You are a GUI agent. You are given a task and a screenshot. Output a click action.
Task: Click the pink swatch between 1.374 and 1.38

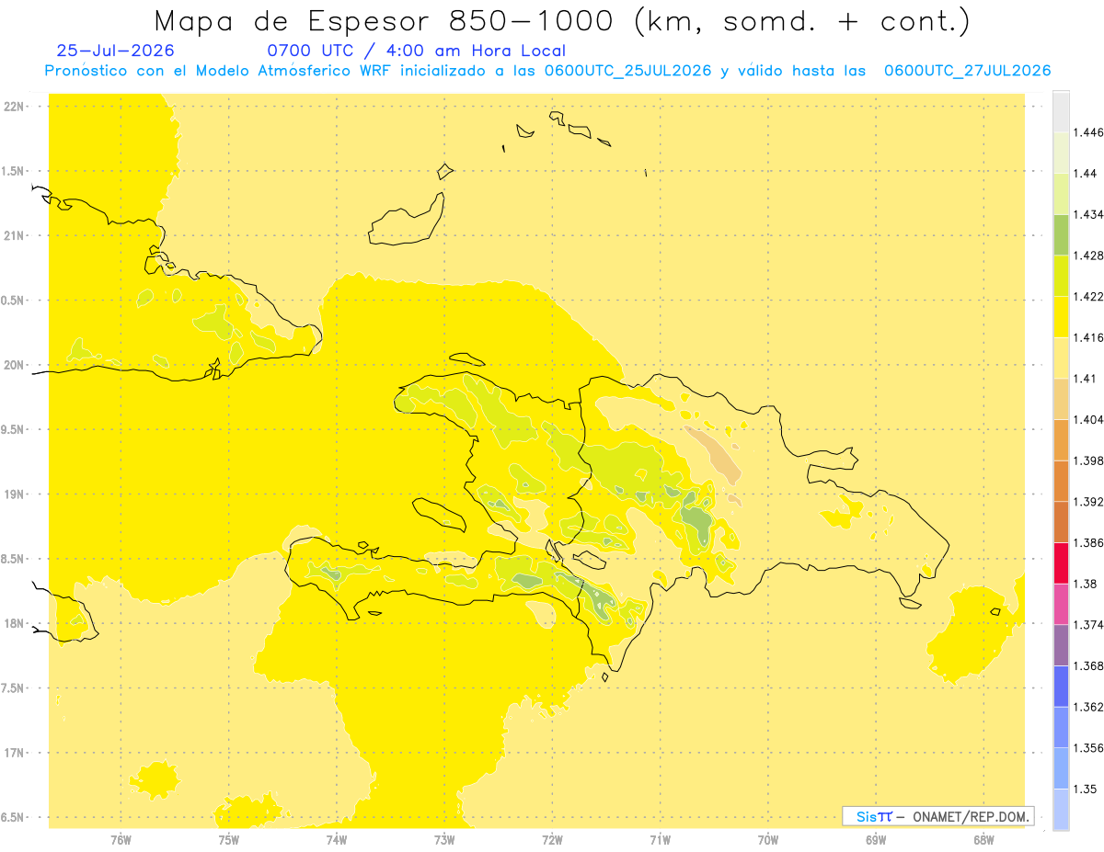[1061, 604]
